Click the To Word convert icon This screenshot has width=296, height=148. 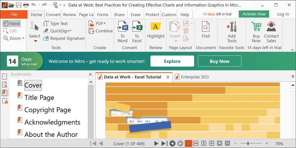click(x=122, y=31)
